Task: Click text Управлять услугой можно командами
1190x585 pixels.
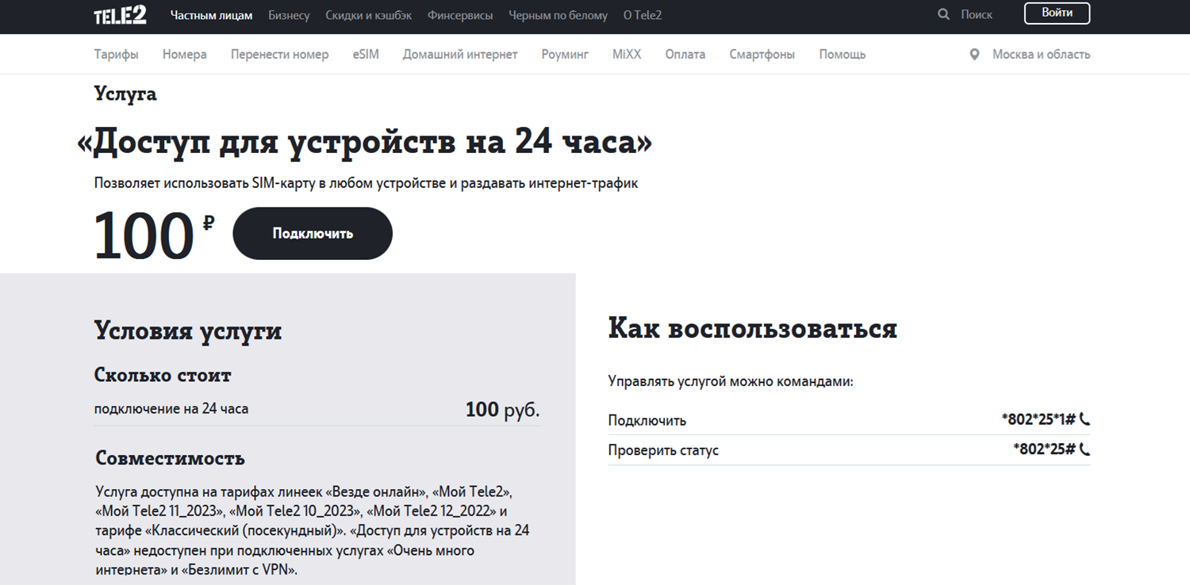Action: tap(731, 382)
